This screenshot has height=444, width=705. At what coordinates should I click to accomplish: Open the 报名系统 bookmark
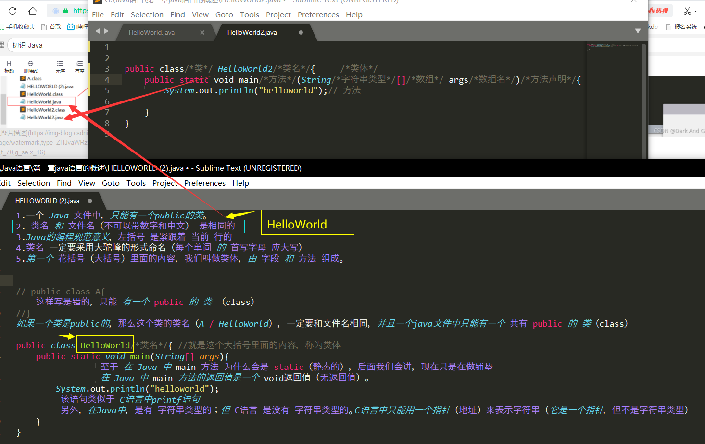pyautogui.click(x=681, y=27)
